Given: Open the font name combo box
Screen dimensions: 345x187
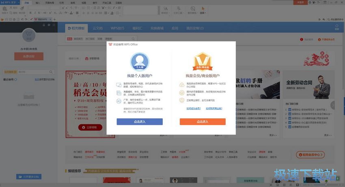Looking at the screenshot, I should tap(39, 8).
